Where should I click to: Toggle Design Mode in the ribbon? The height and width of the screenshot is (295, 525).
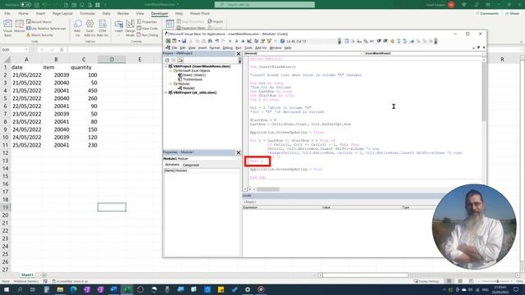pyautogui.click(x=130, y=28)
